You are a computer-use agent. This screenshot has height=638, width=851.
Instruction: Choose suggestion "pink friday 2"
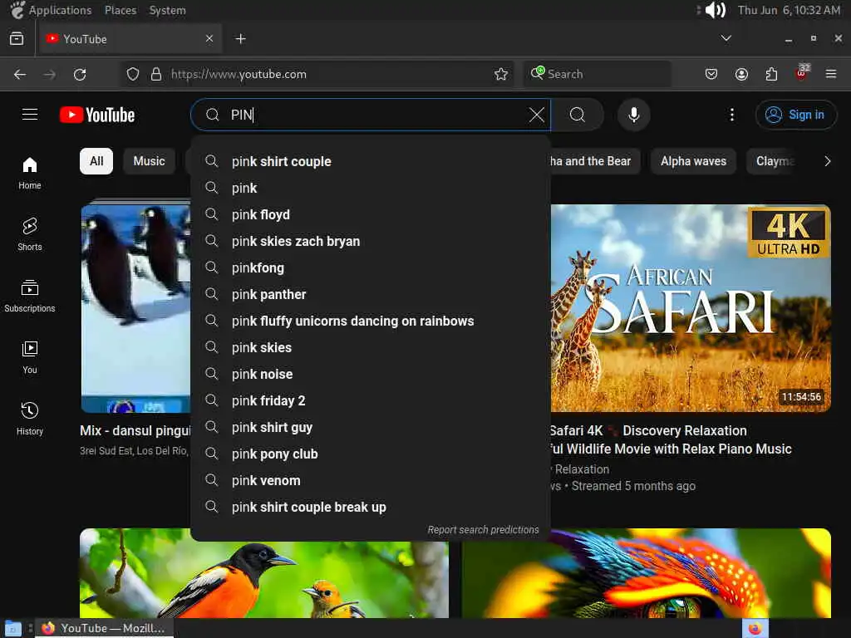[370, 400]
